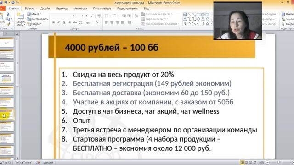Screen dimensions: 294x165
Task: Close the slide thumbnail pane
Action: click(x=17, y=33)
